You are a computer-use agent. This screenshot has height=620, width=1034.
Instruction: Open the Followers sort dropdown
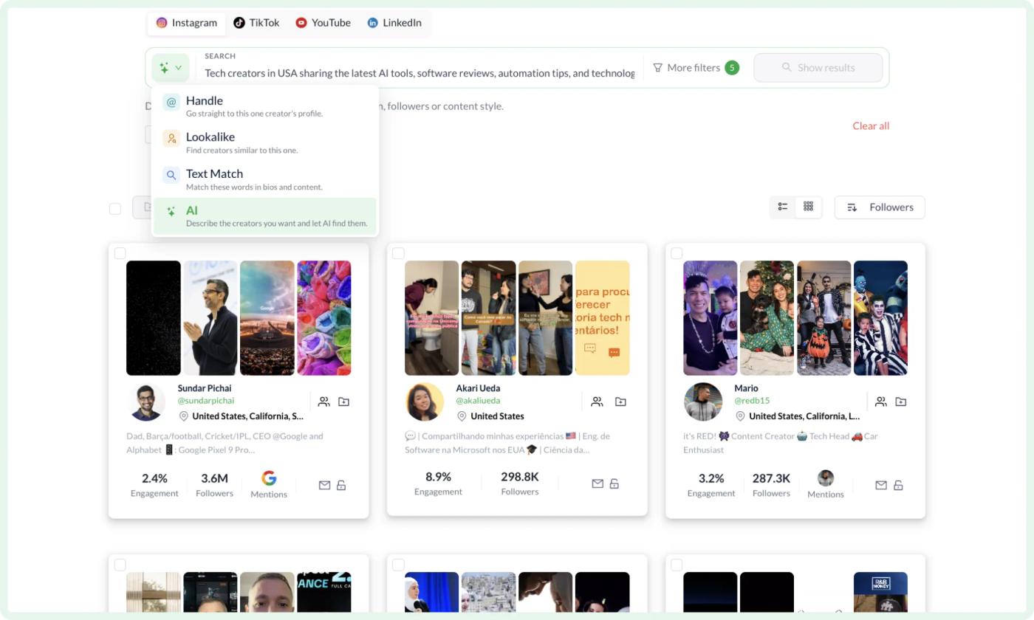[x=880, y=207]
